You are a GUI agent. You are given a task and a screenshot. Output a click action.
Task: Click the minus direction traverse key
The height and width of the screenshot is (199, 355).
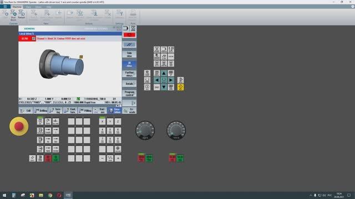pyautogui.click(x=102, y=158)
